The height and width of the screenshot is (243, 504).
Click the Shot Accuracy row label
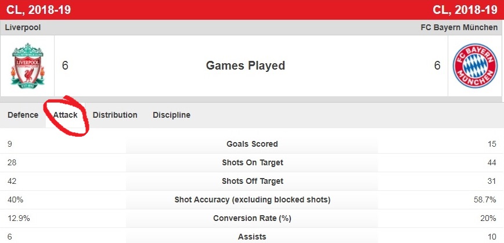[253, 200]
